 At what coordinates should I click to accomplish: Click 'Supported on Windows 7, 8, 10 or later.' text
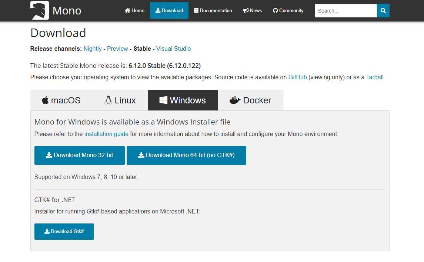86,177
